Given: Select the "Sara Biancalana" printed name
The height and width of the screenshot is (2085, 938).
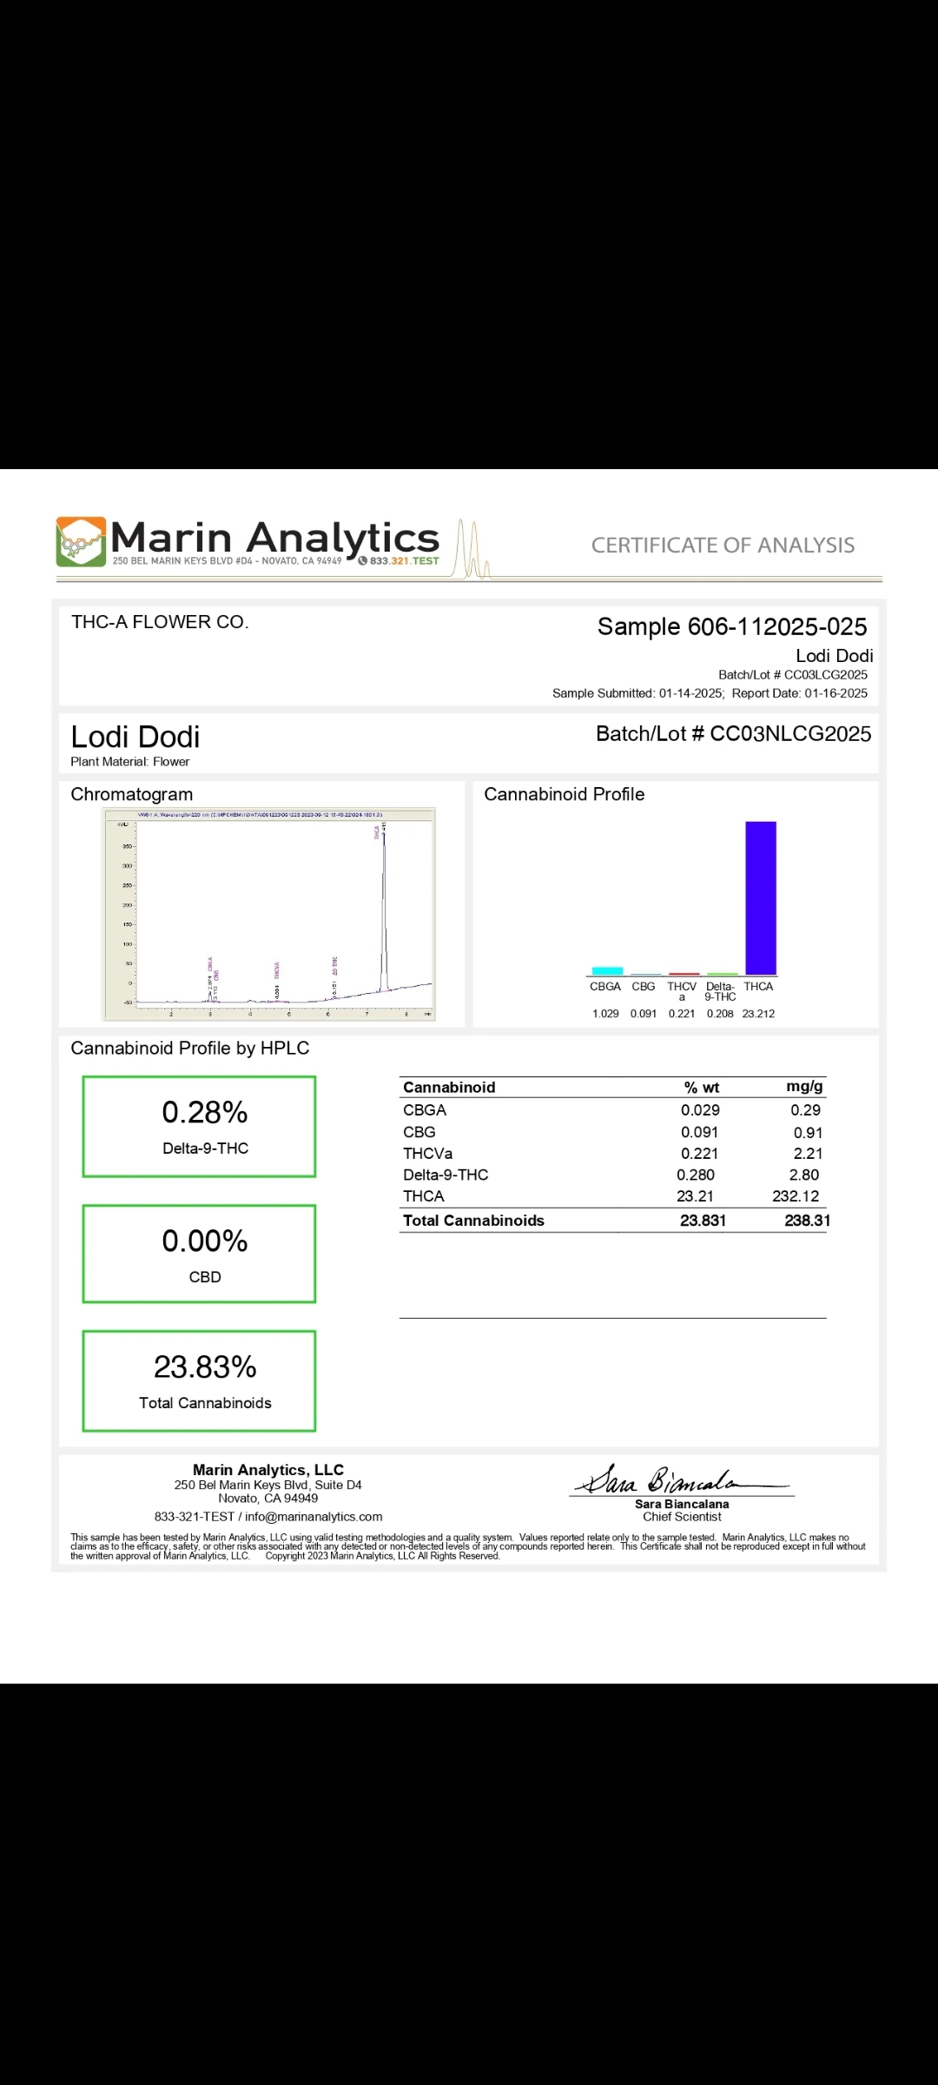Looking at the screenshot, I should (682, 1505).
